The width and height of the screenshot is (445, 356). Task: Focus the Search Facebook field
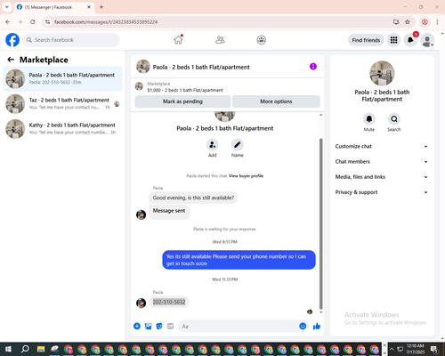(x=71, y=40)
